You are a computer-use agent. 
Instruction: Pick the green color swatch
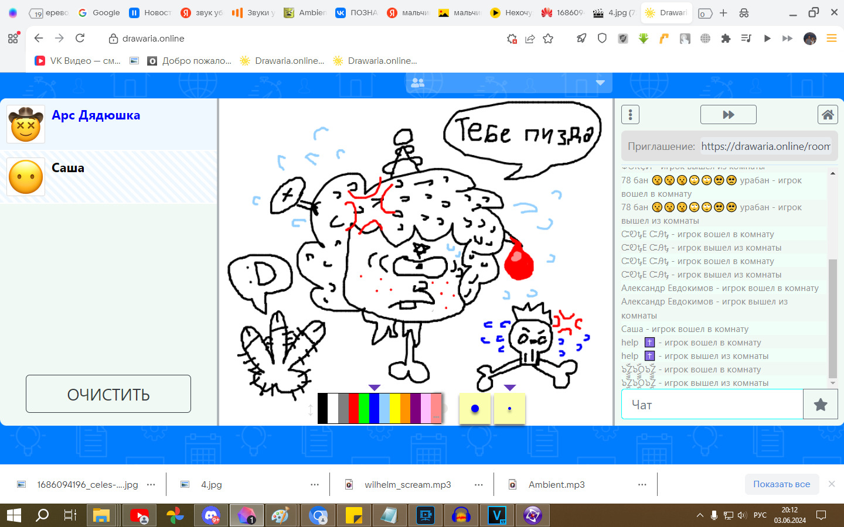click(x=363, y=408)
